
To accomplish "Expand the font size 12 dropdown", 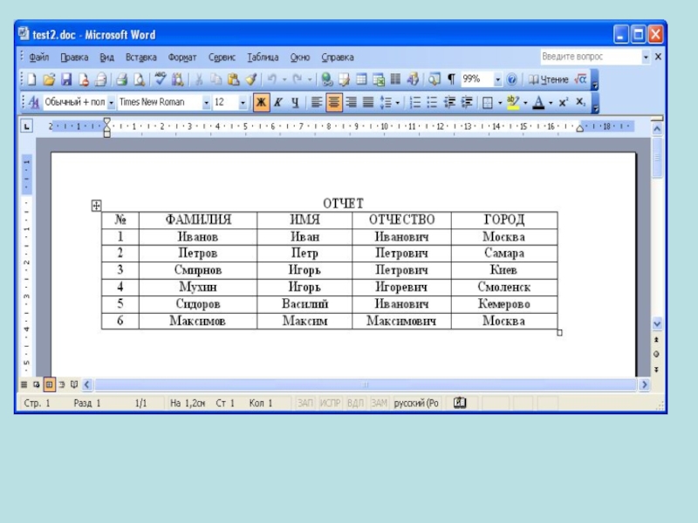I will click(243, 103).
